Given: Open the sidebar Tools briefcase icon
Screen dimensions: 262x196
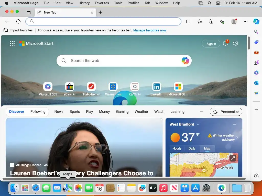Looking at the screenshot, I should click(256, 53).
